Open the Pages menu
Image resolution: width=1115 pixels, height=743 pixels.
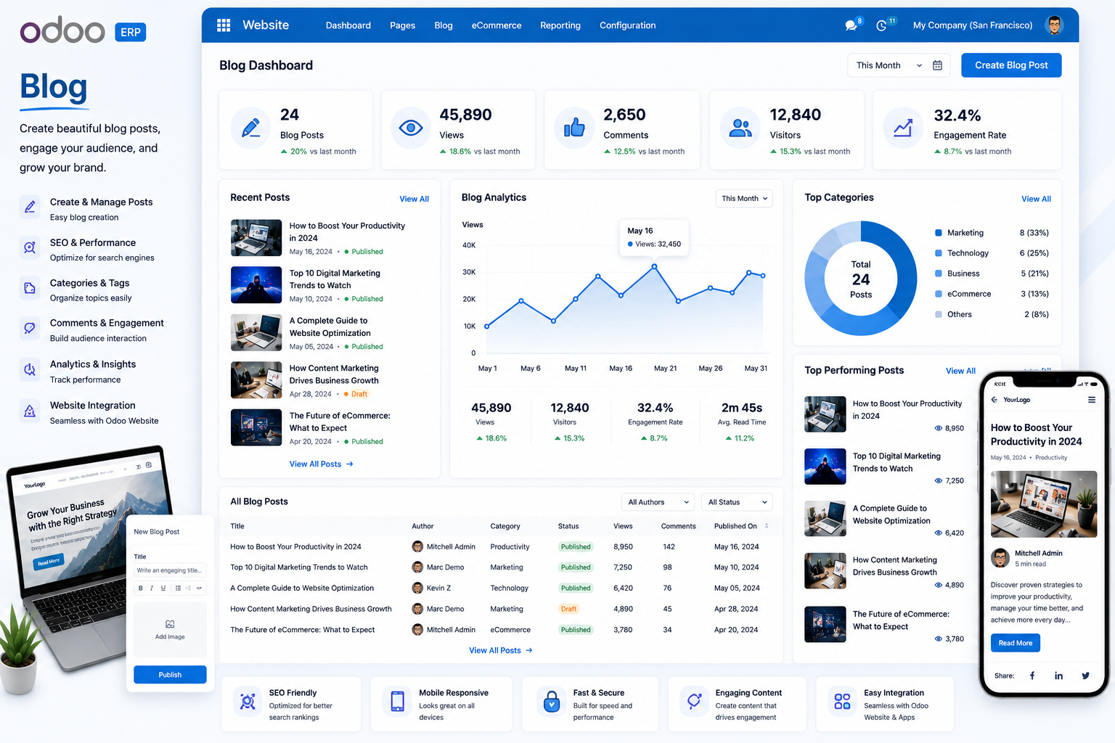pyautogui.click(x=402, y=25)
